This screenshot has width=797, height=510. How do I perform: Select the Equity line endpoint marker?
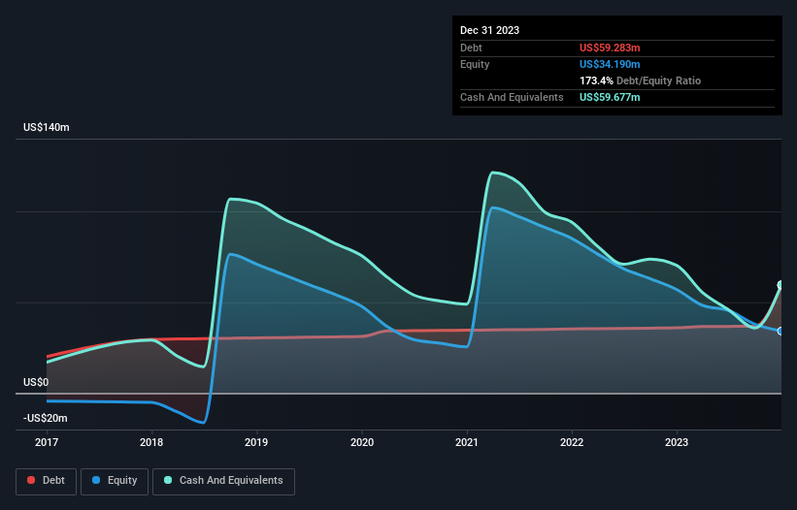[780, 332]
